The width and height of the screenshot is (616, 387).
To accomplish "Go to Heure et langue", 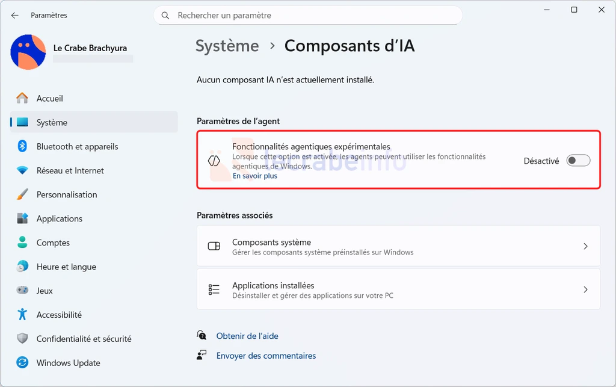I will coord(66,267).
